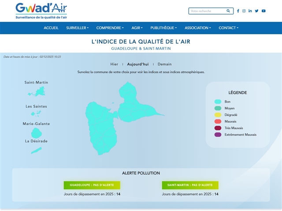Expand the PUBLITHÈQUE dropdown menu
This screenshot has height=211, width=282.
(x=163, y=28)
